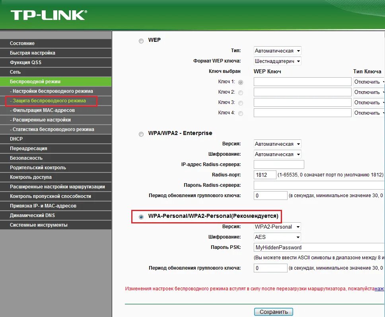Click Radius-порт field with 1812
Viewport: 385px width, 317px height.
click(x=265, y=175)
